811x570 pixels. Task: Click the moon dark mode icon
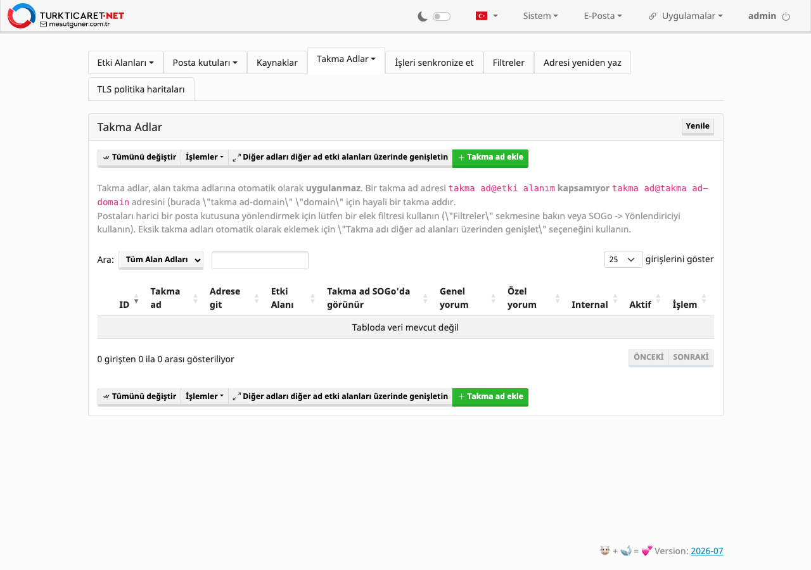point(423,16)
